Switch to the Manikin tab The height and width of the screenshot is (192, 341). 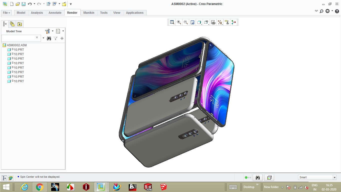[89, 13]
